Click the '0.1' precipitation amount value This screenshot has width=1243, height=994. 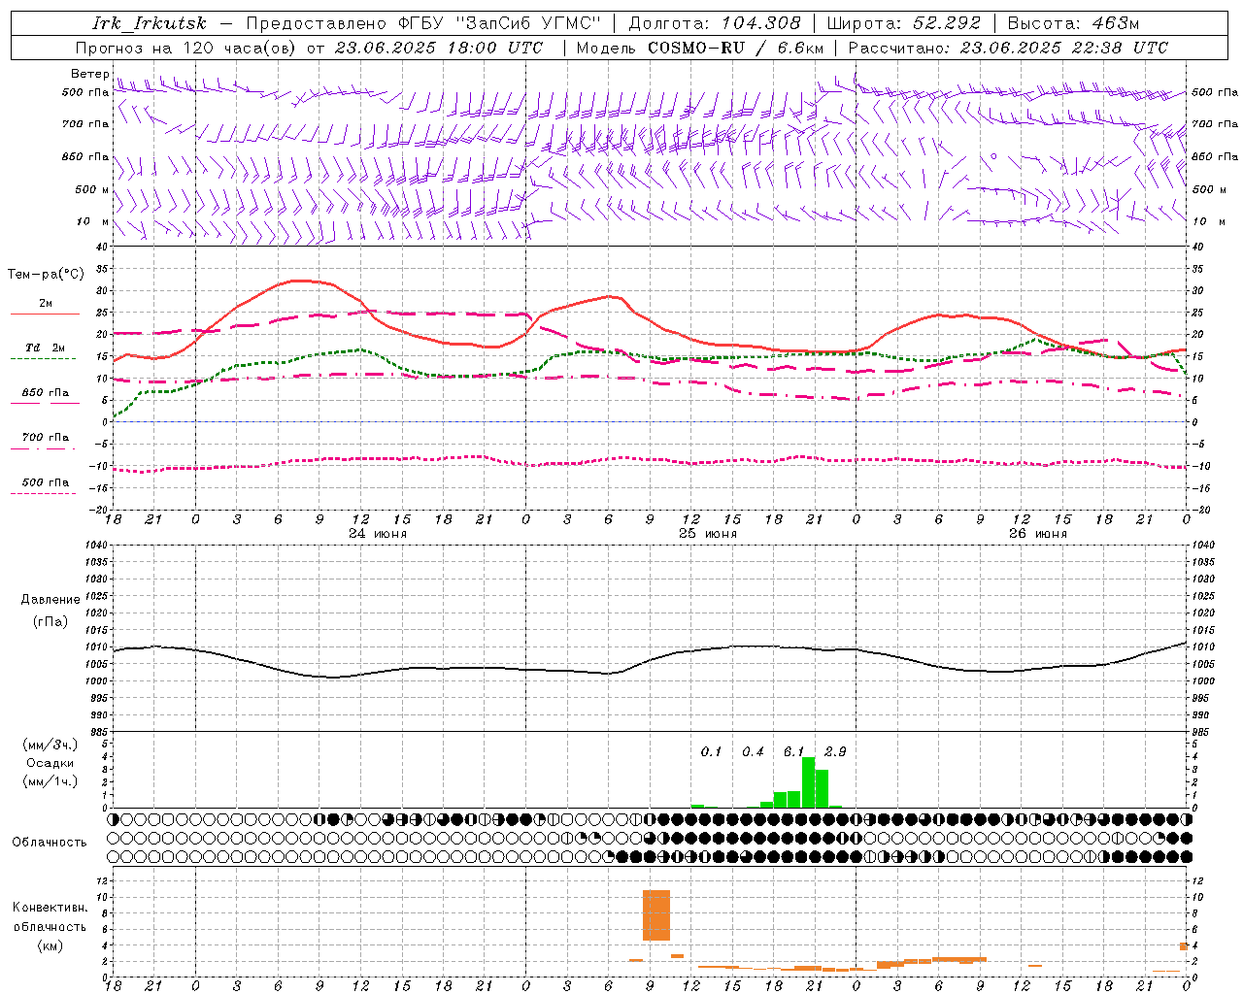(712, 752)
